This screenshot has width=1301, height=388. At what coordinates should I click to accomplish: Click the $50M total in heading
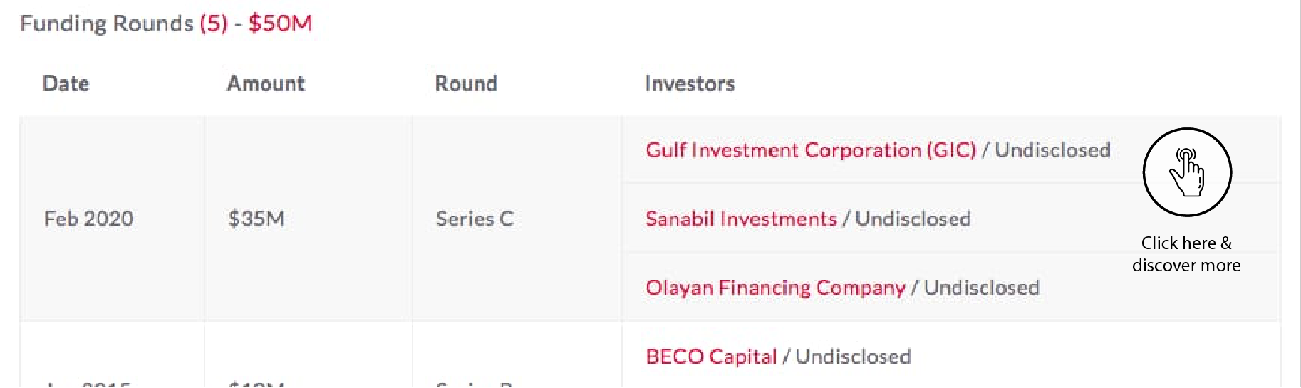[280, 23]
